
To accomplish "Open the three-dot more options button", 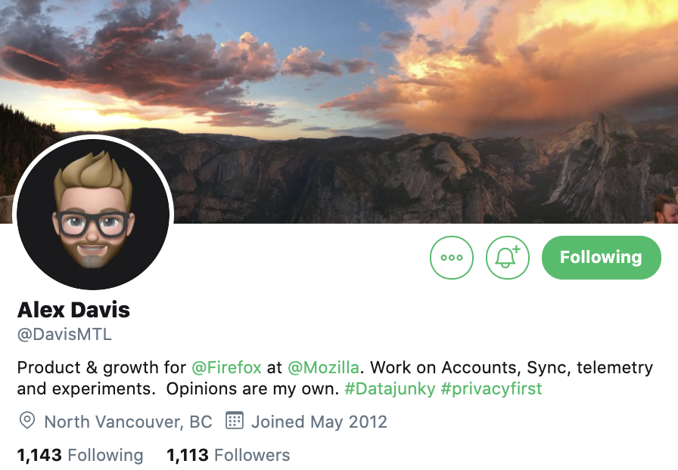I will pyautogui.click(x=452, y=258).
